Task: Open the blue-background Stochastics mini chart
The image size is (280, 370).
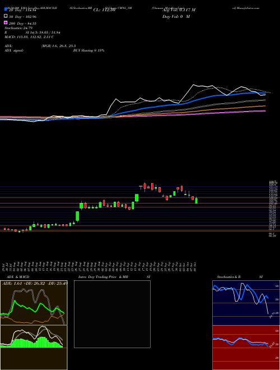Action: pyautogui.click(x=246, y=303)
